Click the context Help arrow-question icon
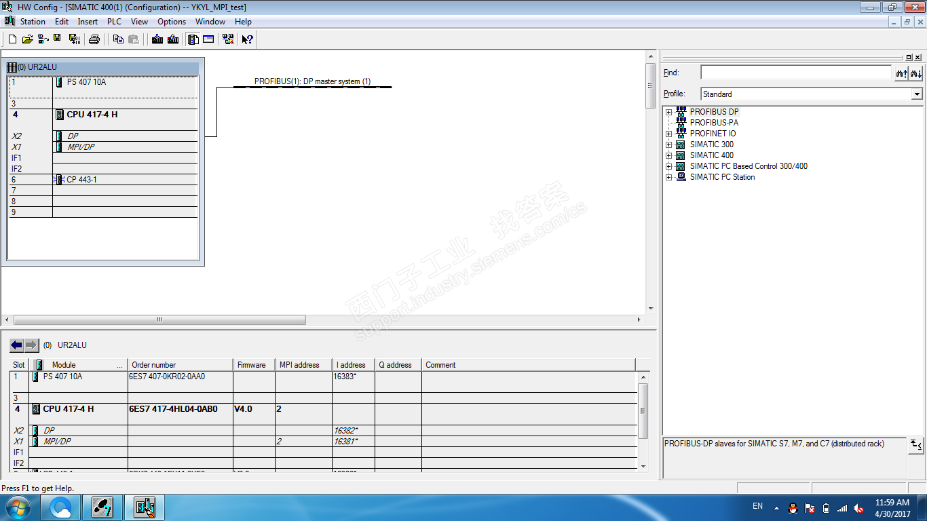The image size is (927, 521). click(248, 39)
